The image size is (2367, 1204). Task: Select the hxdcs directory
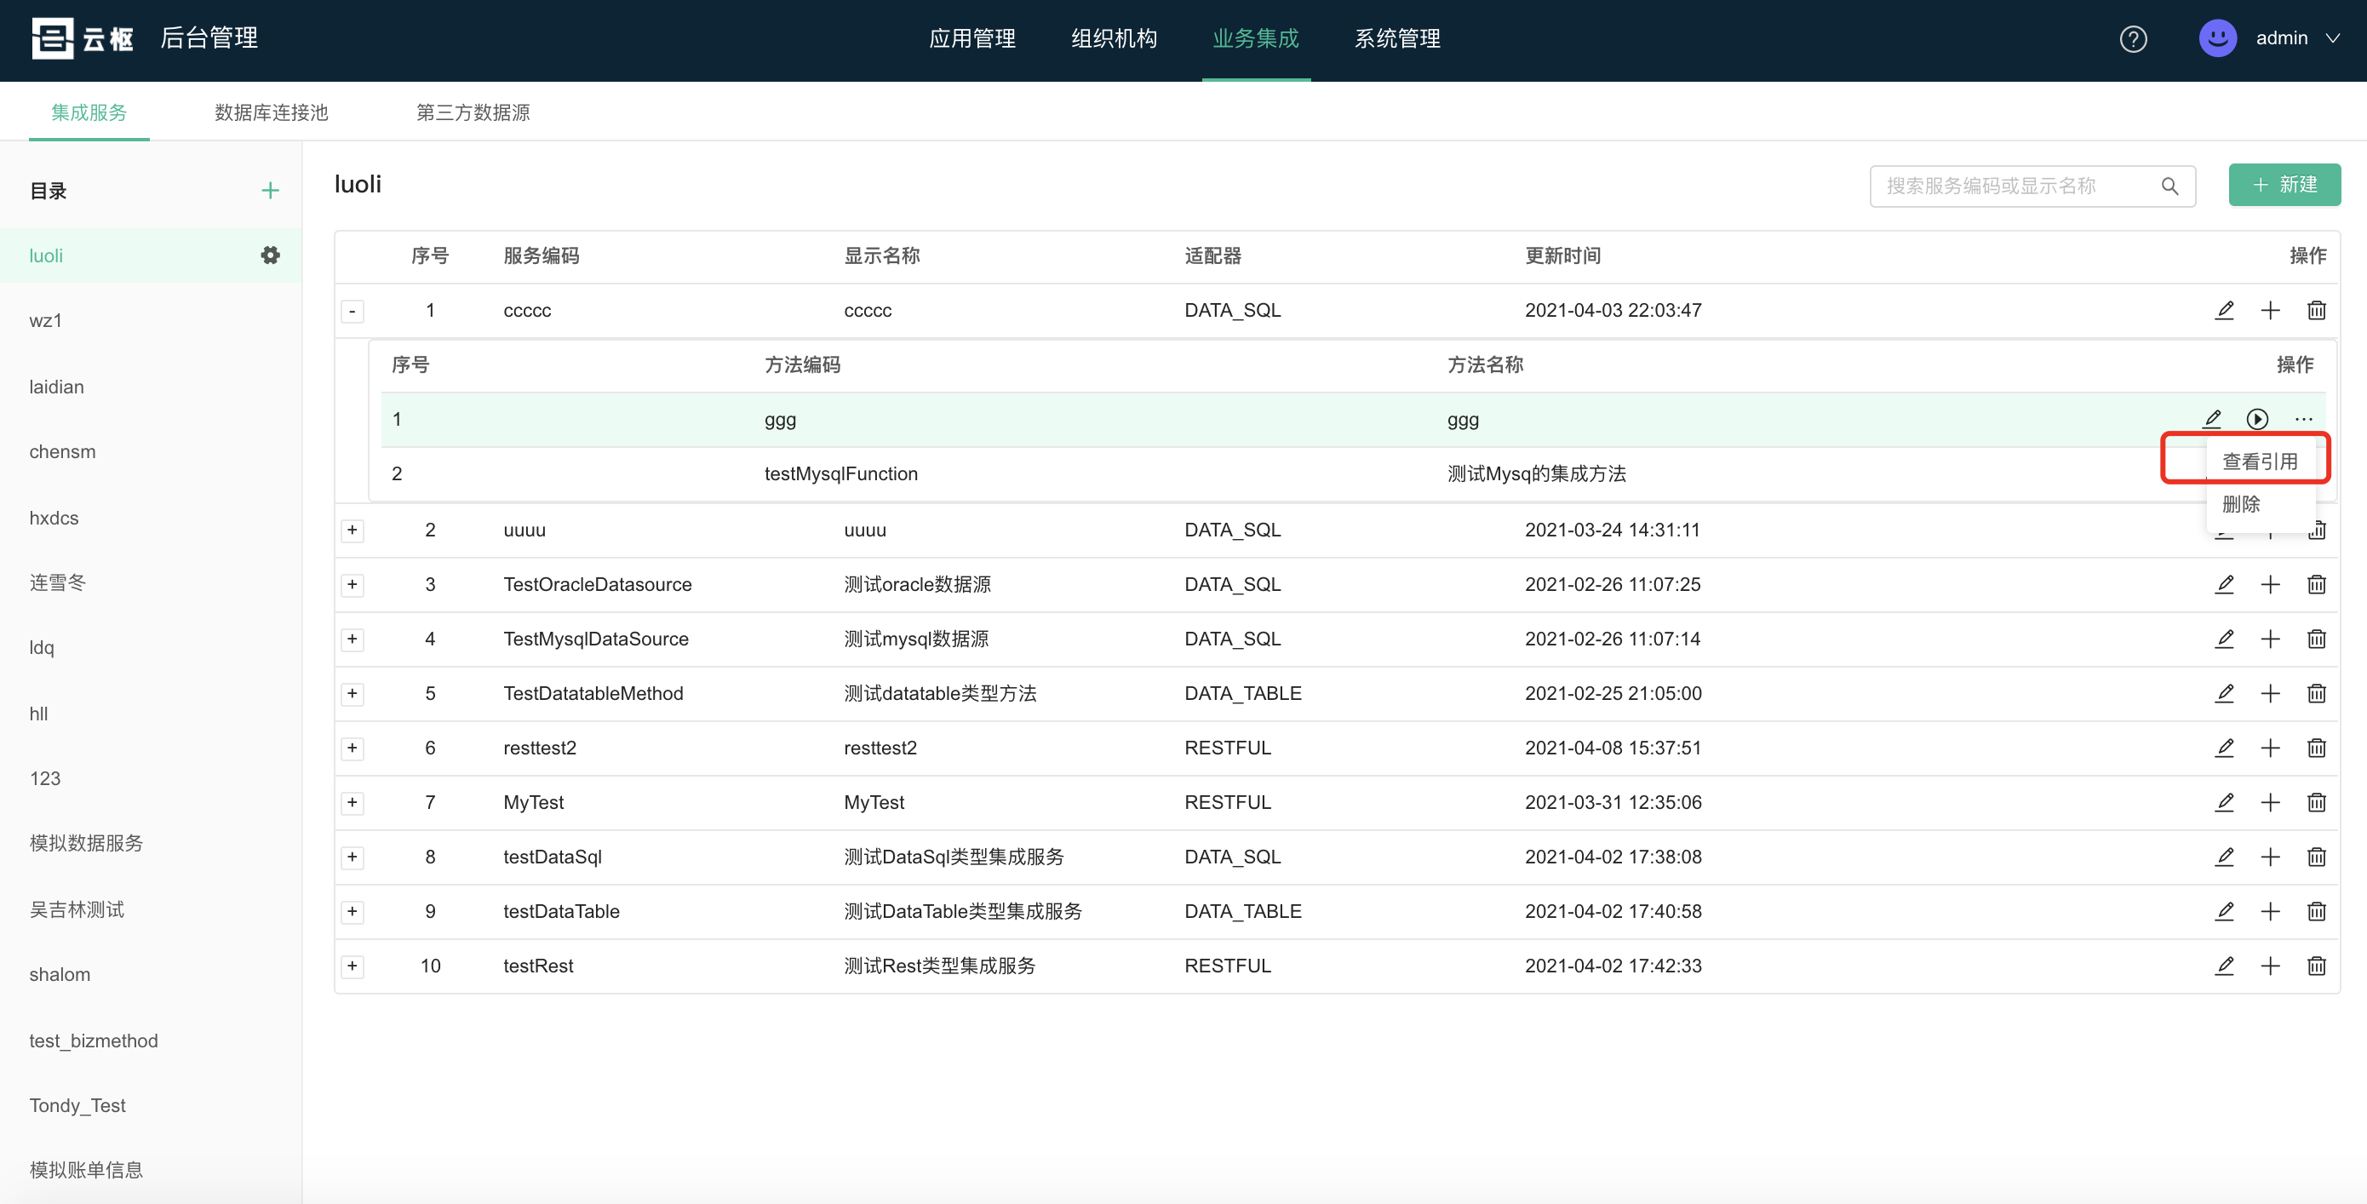click(x=151, y=519)
